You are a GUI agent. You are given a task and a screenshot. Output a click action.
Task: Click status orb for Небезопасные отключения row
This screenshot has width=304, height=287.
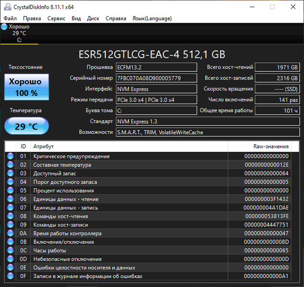point(11,259)
